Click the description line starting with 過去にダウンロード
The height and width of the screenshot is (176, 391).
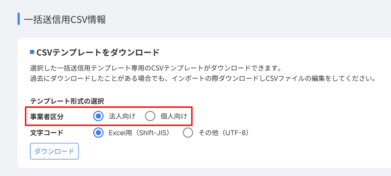point(202,78)
